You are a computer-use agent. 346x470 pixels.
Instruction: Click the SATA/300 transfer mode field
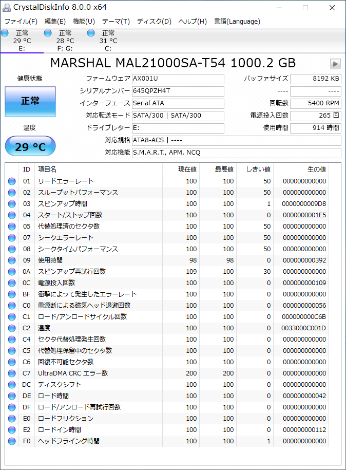tap(178, 116)
